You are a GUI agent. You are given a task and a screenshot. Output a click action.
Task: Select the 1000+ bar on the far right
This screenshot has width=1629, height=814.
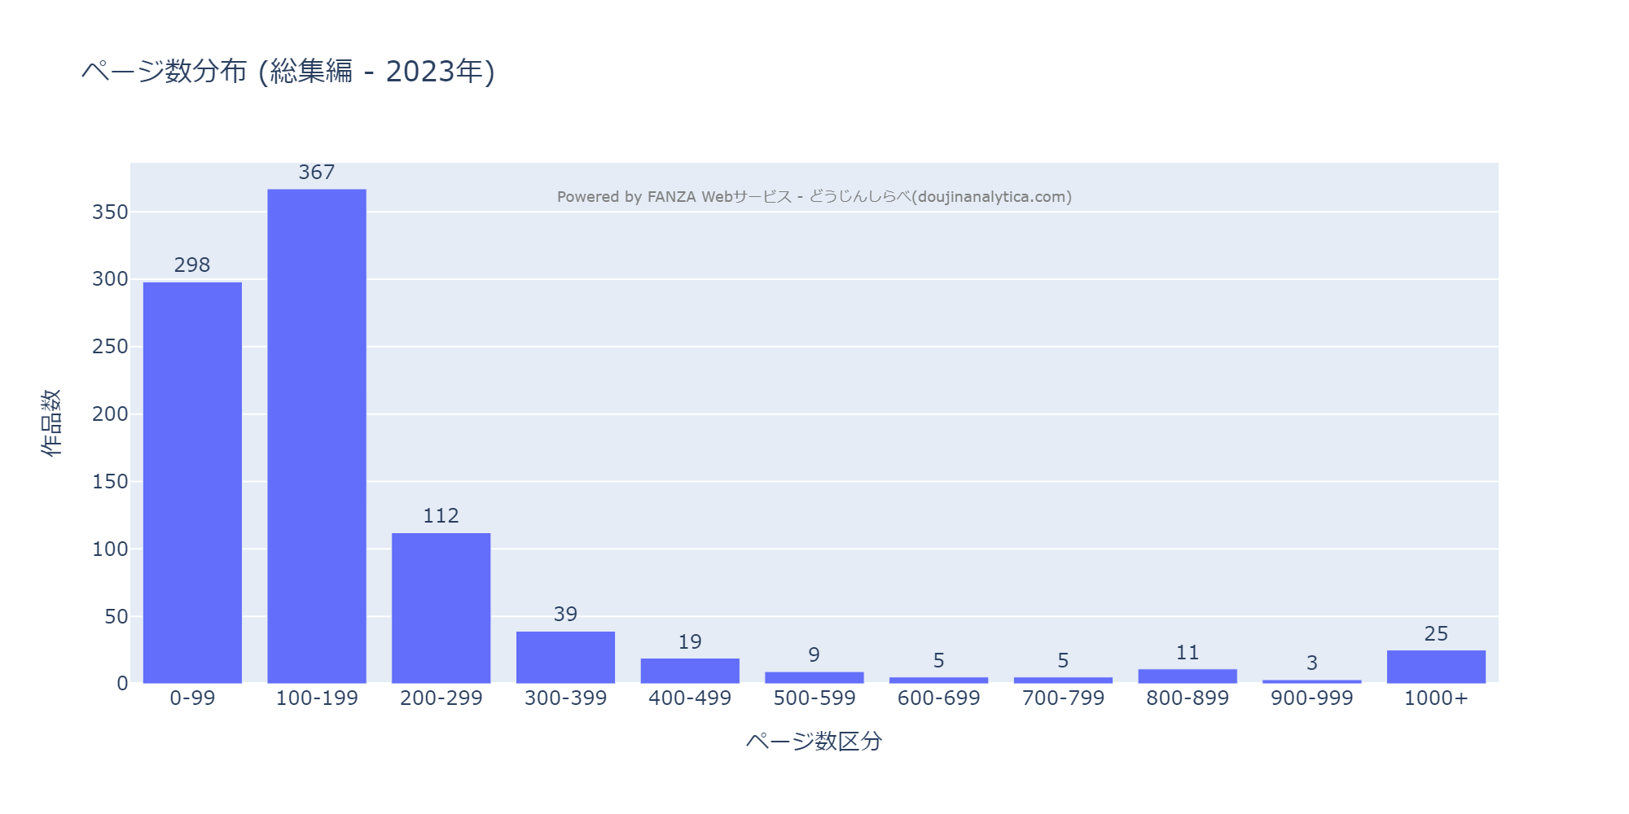coord(1436,667)
